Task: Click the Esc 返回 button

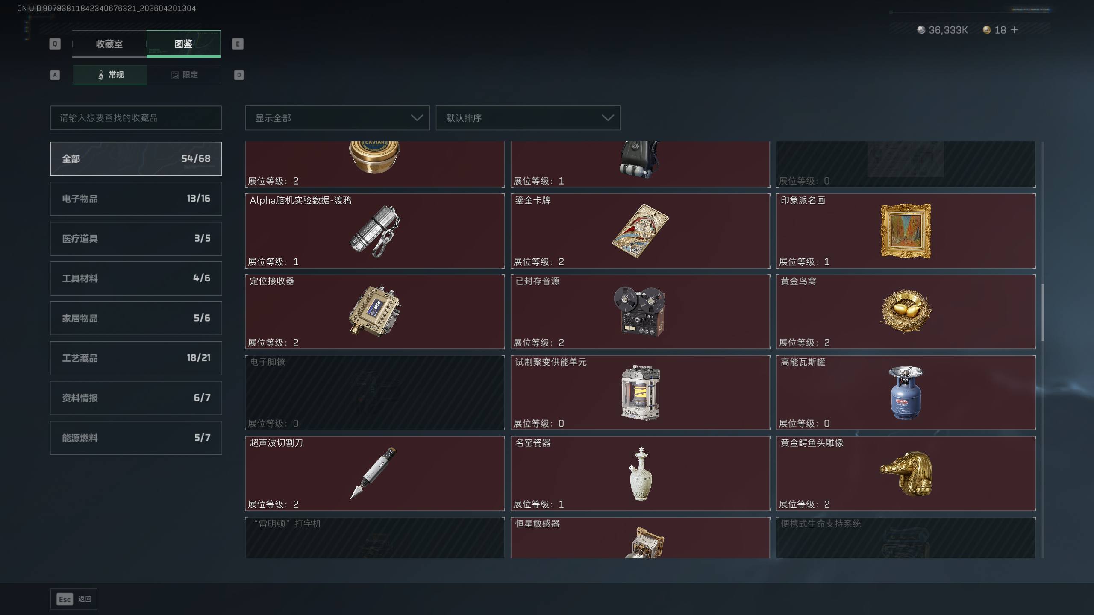Action: pos(74,599)
